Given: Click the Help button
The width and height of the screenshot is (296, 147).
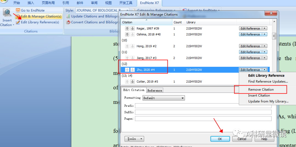Looking at the screenshot, I should [264, 139].
